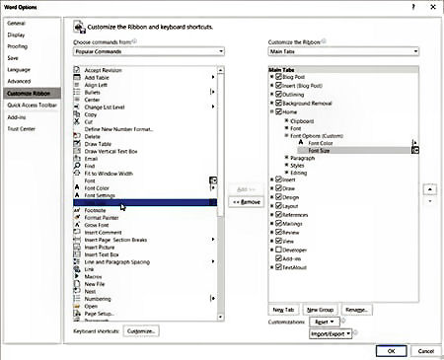Click the Change List Level icon
Image resolution: width=444 pixels, height=360 pixels.
click(x=77, y=107)
